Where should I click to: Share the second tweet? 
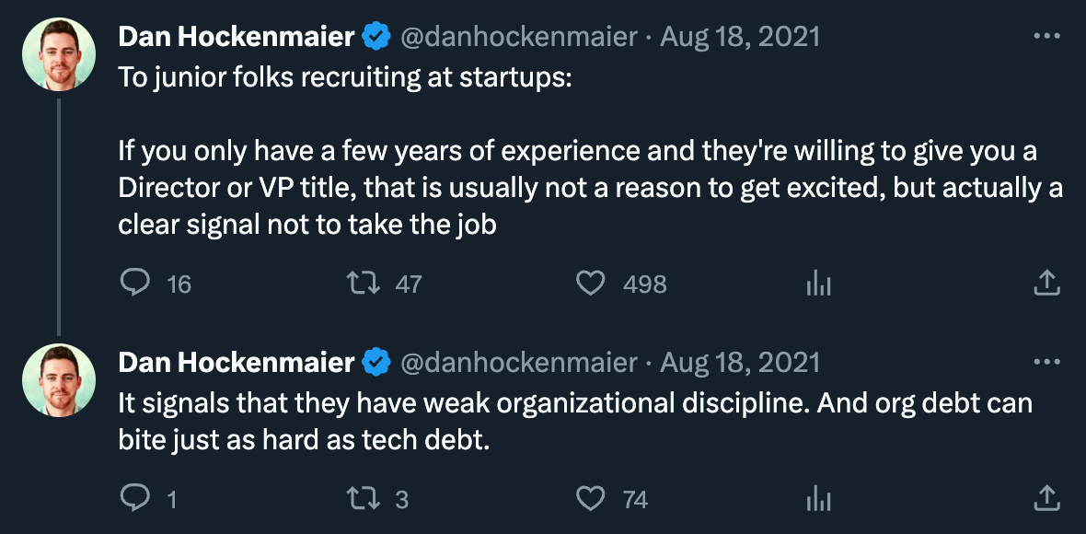coord(1045,499)
